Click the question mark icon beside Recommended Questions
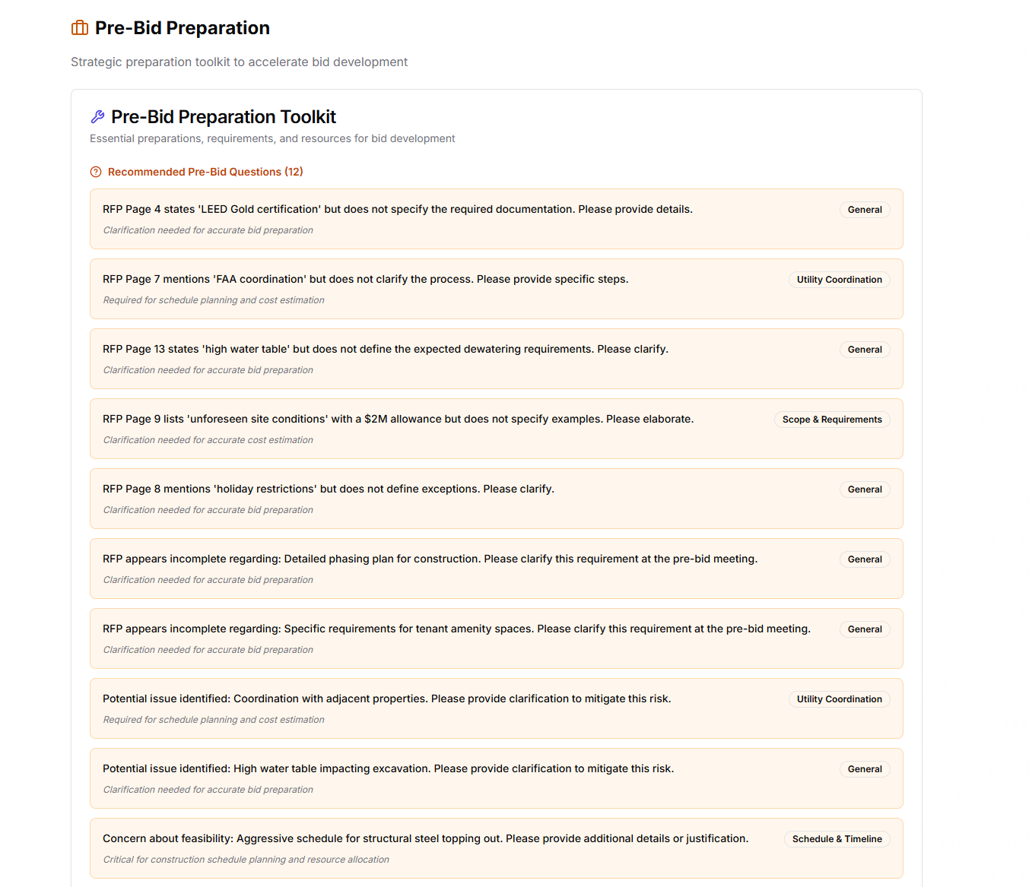This screenshot has width=1032, height=887. pyautogui.click(x=96, y=172)
